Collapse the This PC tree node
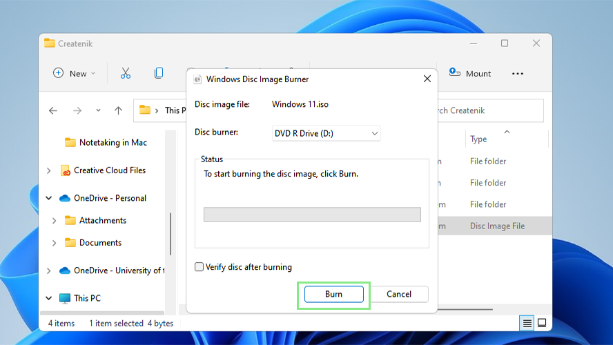The height and width of the screenshot is (345, 613). (x=49, y=298)
